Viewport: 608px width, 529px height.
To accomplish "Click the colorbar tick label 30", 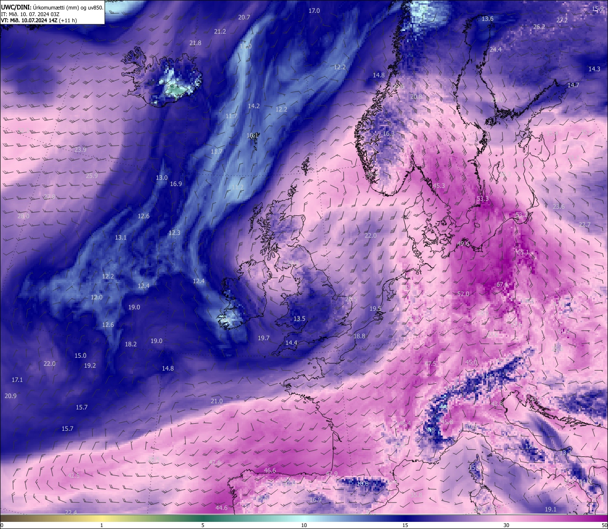I will pos(506,525).
